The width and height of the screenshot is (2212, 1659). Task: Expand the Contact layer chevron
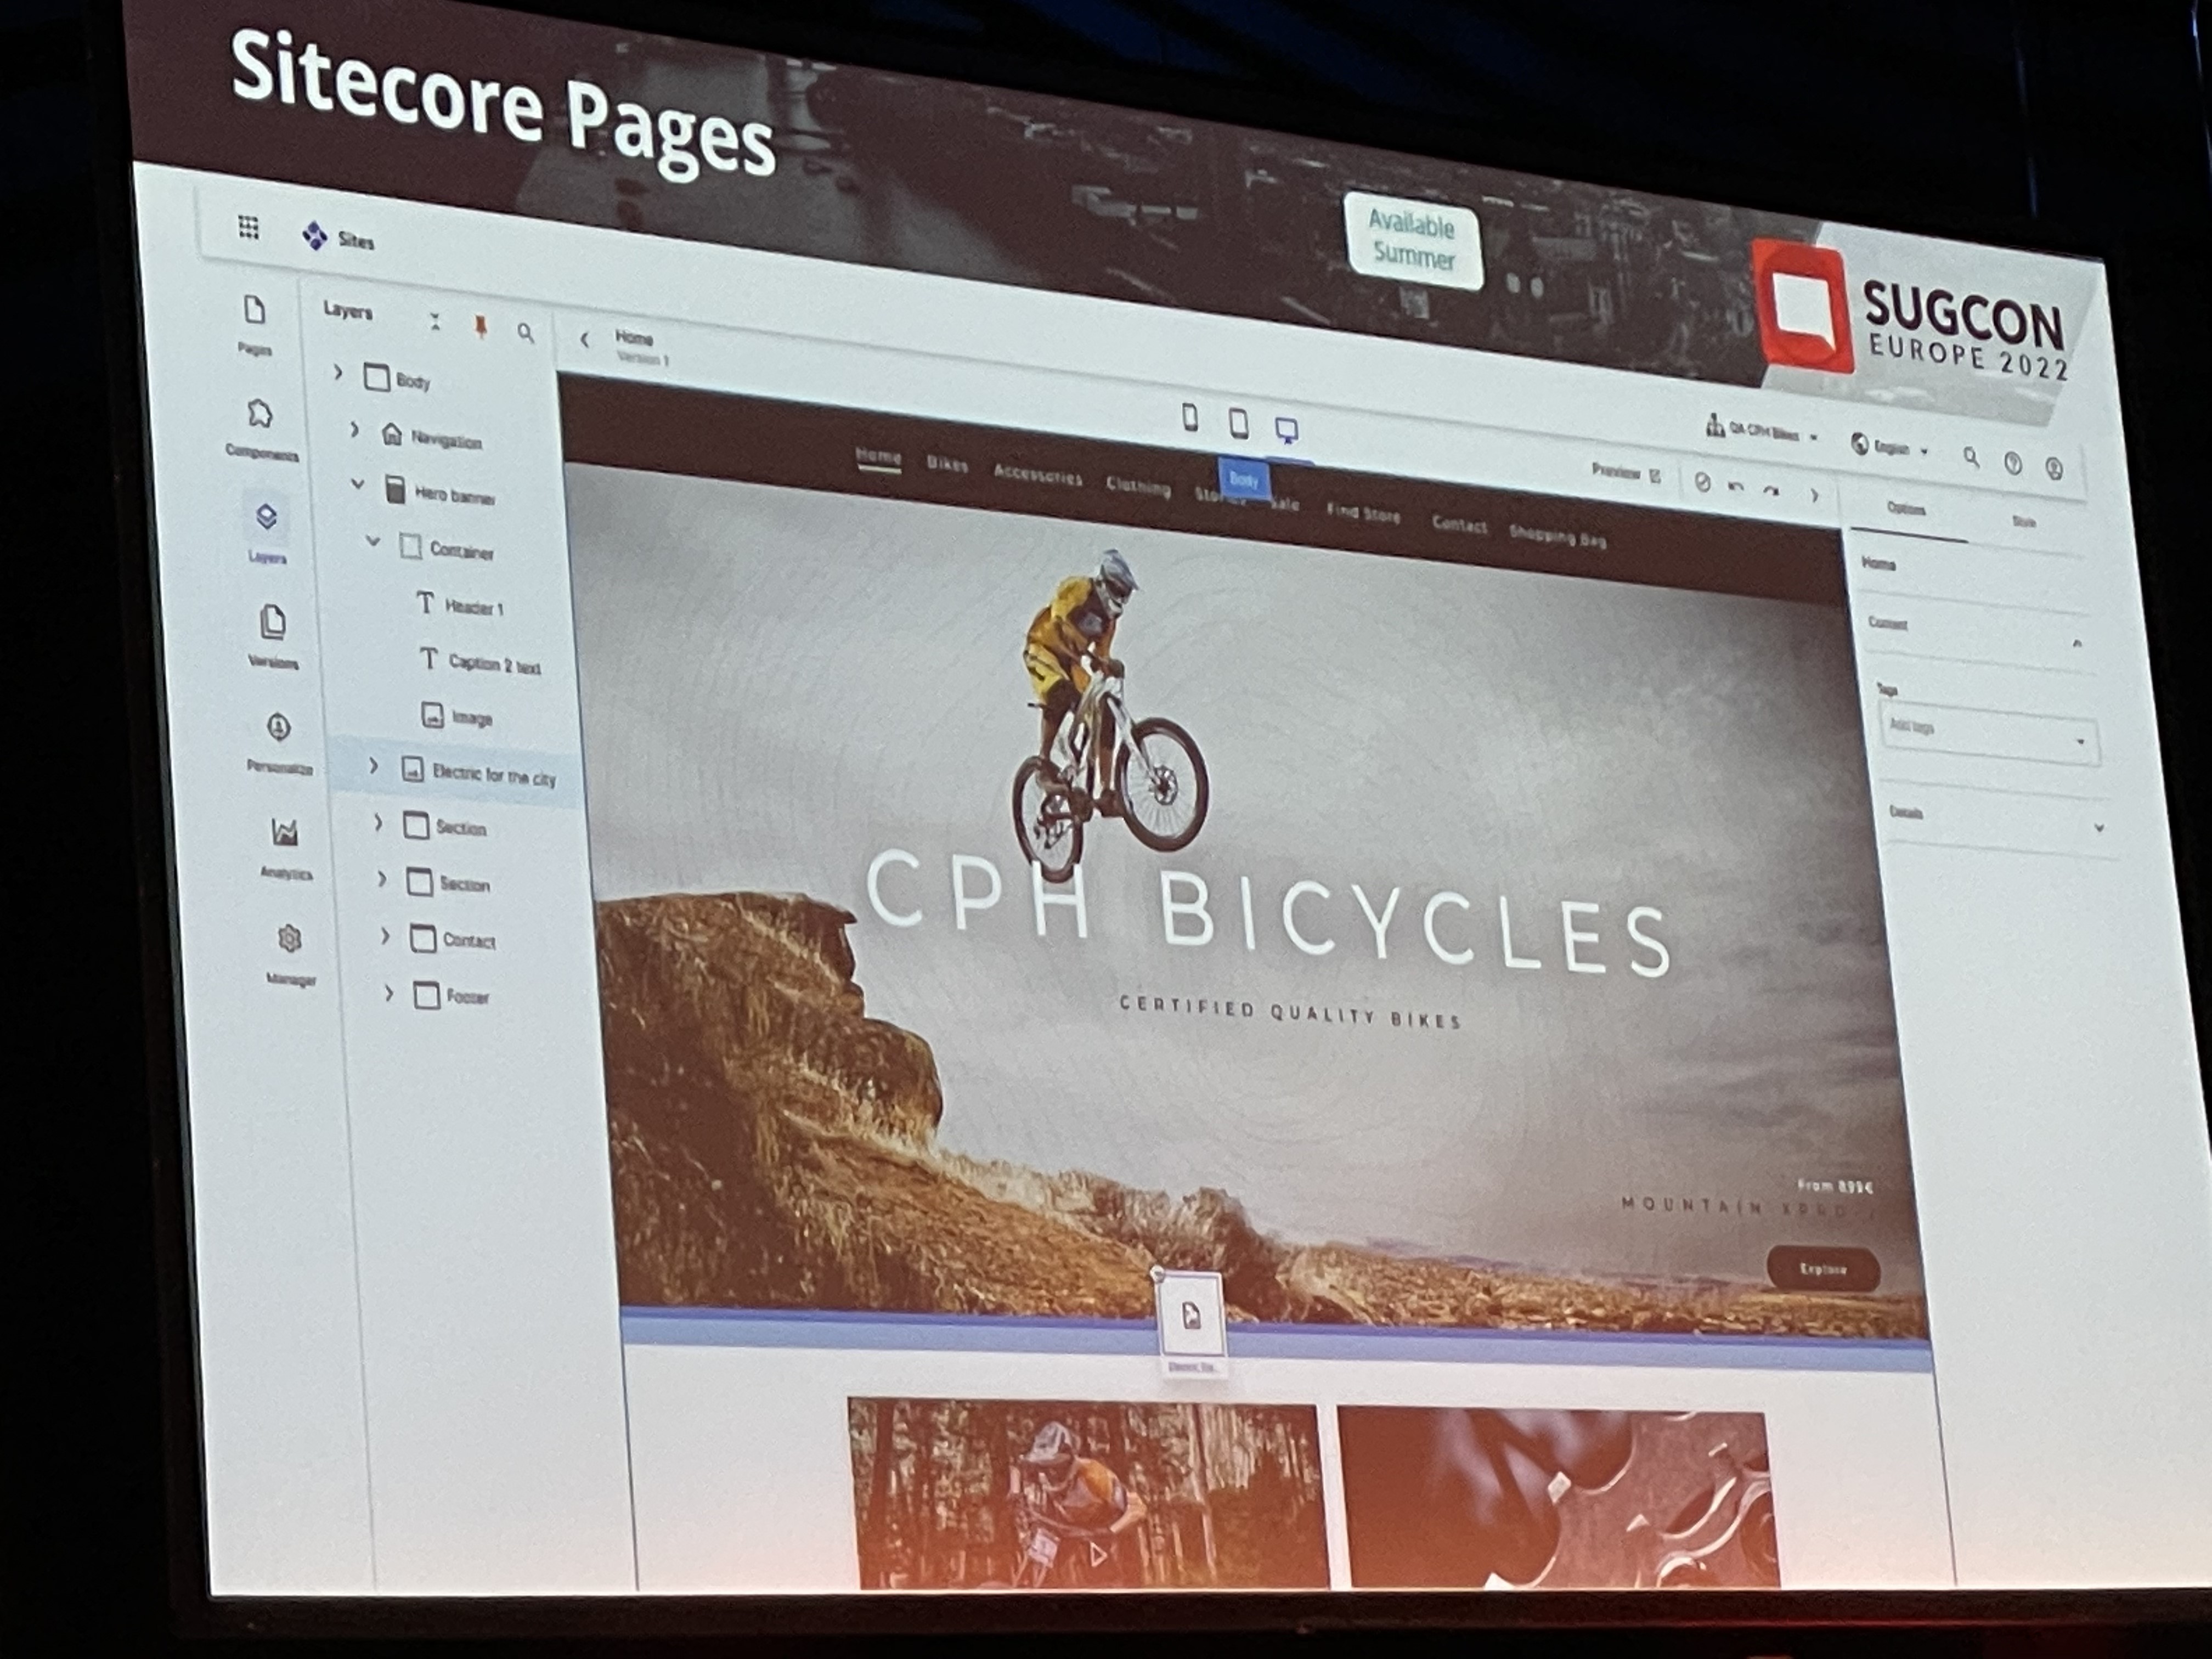point(385,935)
